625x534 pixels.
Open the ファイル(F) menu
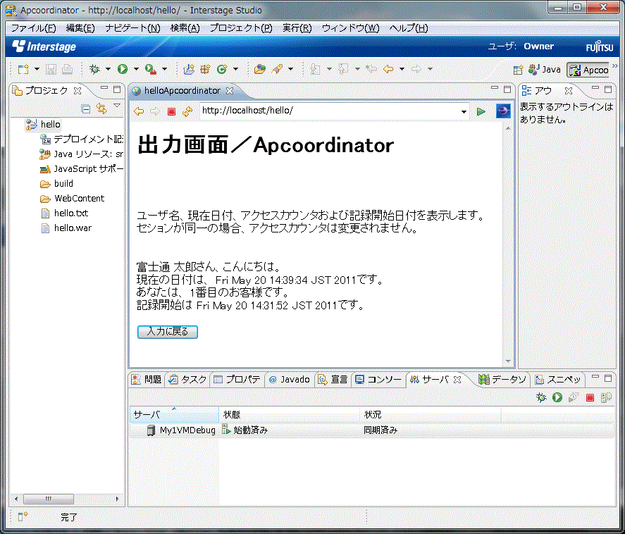pos(33,28)
